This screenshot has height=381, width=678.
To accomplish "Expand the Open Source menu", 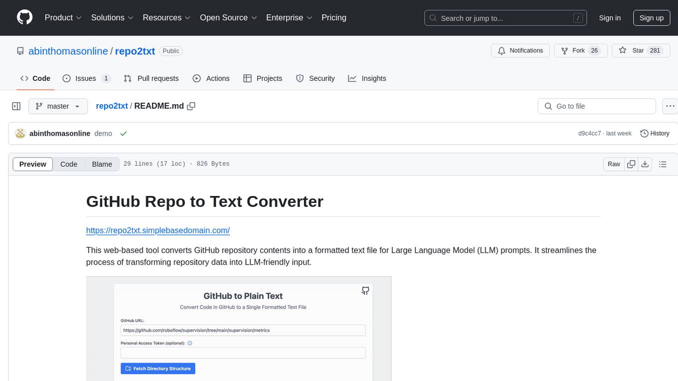I will [x=228, y=17].
